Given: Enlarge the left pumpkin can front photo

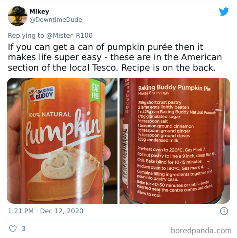Looking at the screenshot, I should pyautogui.click(x=62, y=141).
